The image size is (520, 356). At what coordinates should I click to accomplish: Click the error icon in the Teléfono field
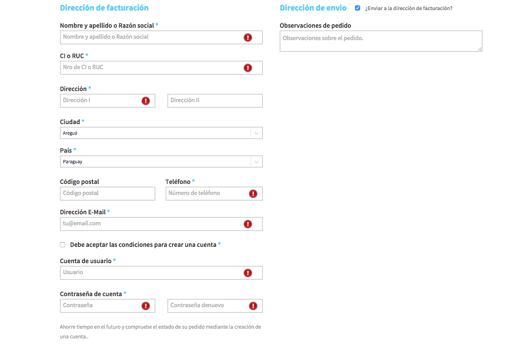(253, 194)
